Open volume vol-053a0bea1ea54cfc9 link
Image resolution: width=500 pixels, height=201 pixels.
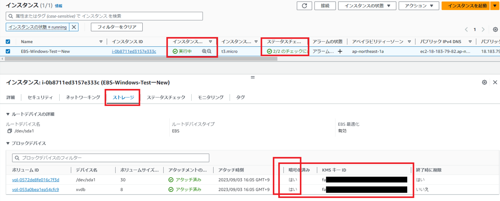tap(35, 189)
